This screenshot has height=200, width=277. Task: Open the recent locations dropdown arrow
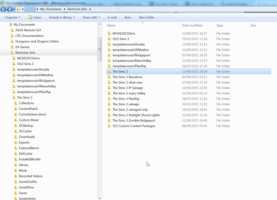[x=14, y=9]
